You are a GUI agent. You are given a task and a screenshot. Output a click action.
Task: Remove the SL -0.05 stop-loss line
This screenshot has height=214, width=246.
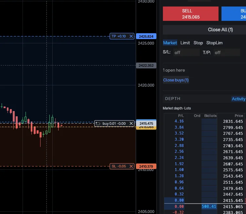(x=131, y=166)
